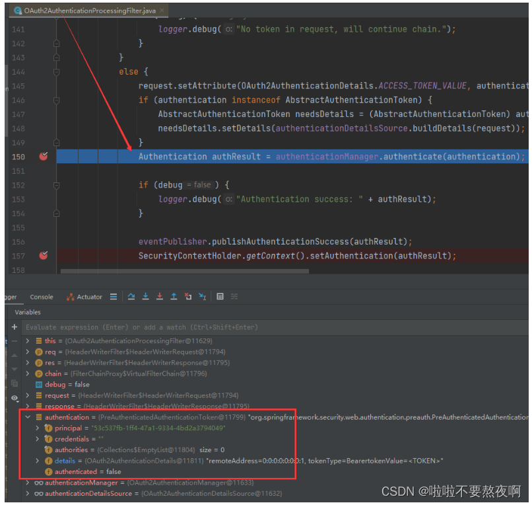This screenshot has height=505, width=532.
Task: Toggle the breakpoint on line 157
Action: coord(44,256)
